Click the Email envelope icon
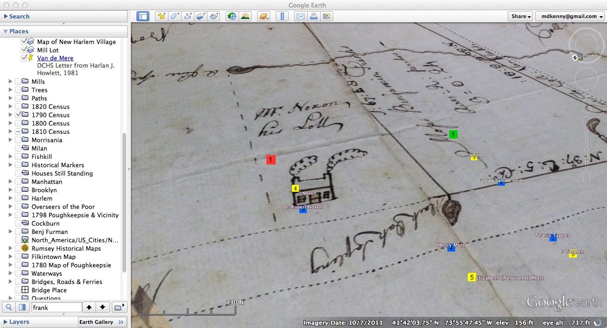Viewport: 607px width, 328px height. coord(300,16)
